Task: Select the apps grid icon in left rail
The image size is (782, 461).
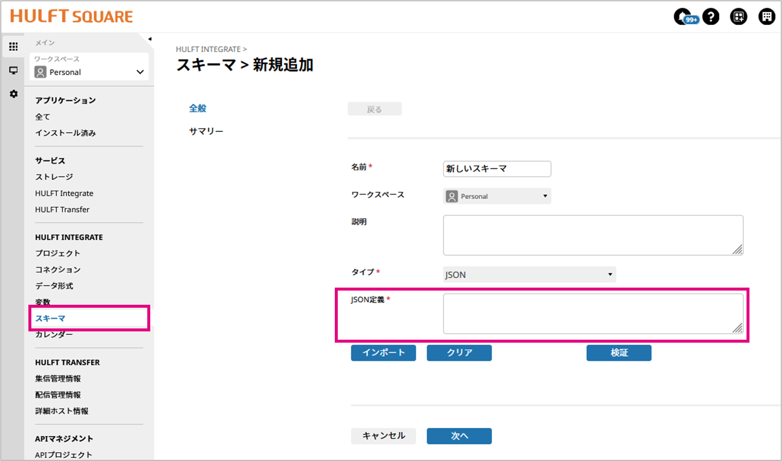Action: click(x=13, y=47)
